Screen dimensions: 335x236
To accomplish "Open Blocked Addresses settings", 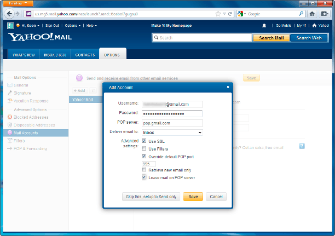I will 31,117.
